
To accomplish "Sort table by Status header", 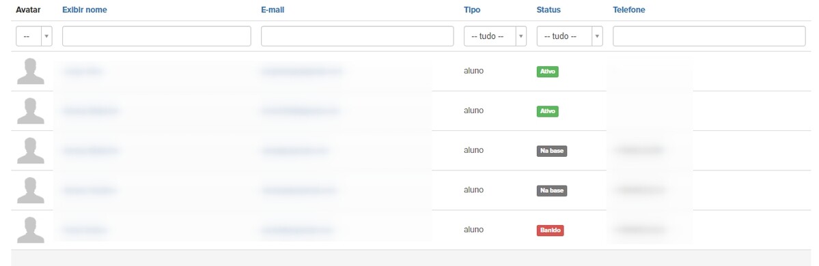I will (549, 10).
